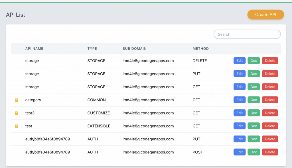Screen dimensions: 292x168
Task: Focus the Search input field
Action: tap(247, 34)
